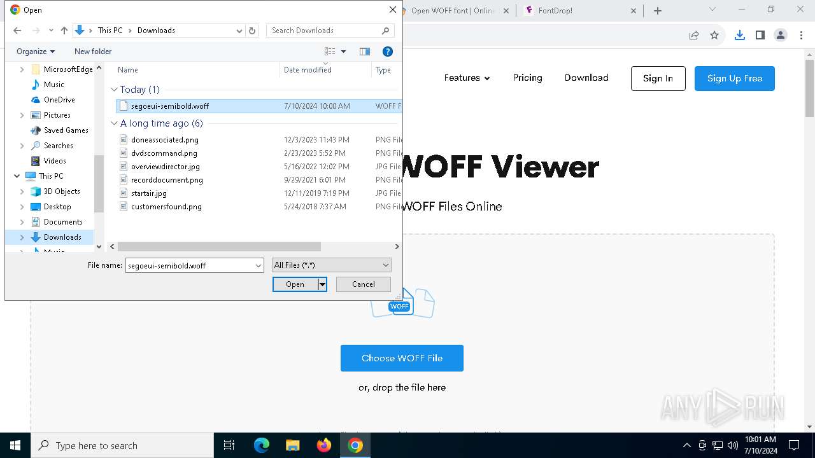Open address bar history dropdown
Viewport: 815px width, 458px height.
click(x=239, y=31)
